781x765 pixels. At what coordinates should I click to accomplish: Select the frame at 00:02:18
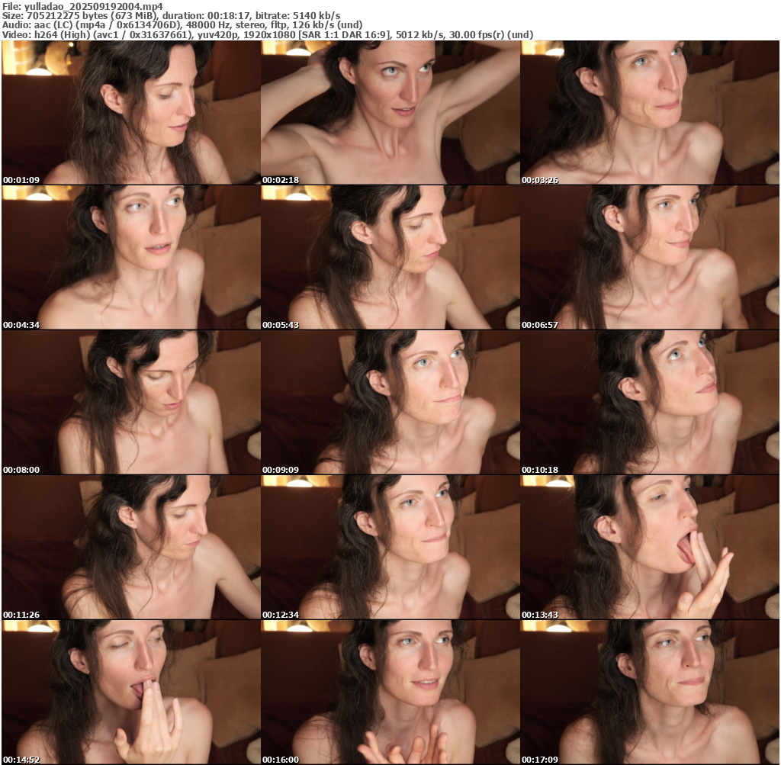click(390, 112)
